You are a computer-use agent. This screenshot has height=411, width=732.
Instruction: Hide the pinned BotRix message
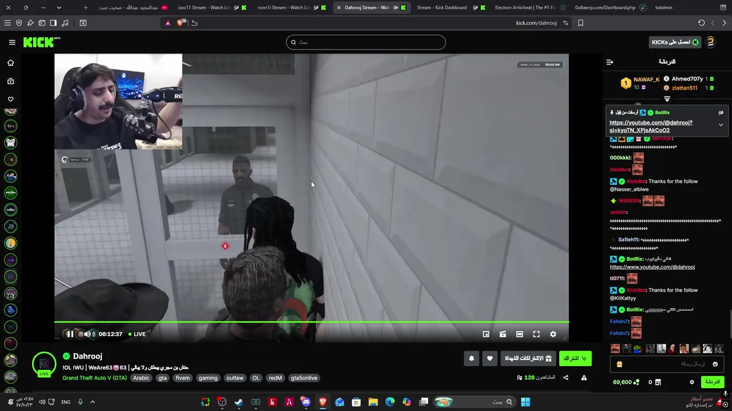[x=721, y=112]
